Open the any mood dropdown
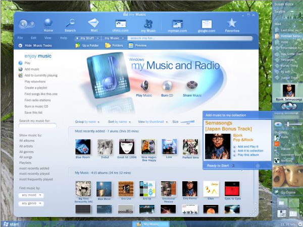 (31, 195)
